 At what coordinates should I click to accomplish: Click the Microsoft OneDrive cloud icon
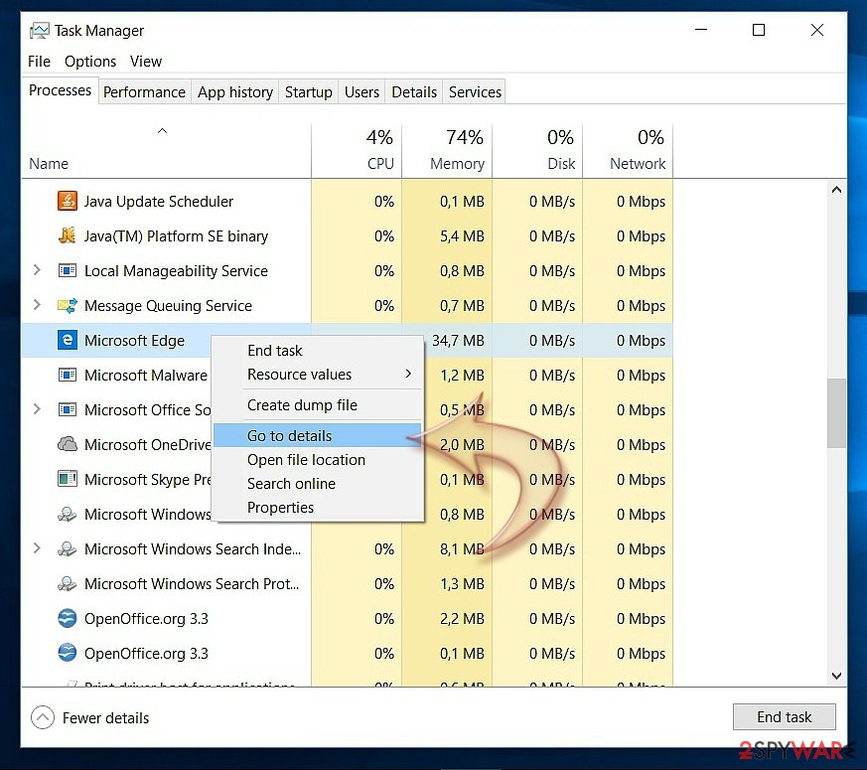(x=67, y=445)
